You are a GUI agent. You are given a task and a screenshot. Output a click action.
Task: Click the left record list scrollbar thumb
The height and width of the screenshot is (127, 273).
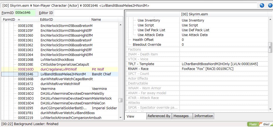point(120,100)
